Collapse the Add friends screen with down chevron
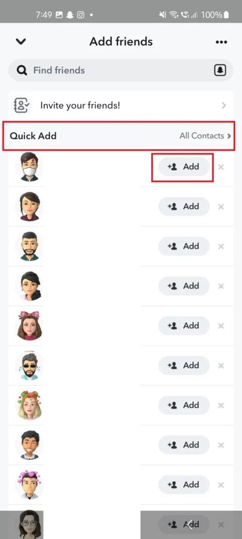 (21, 42)
